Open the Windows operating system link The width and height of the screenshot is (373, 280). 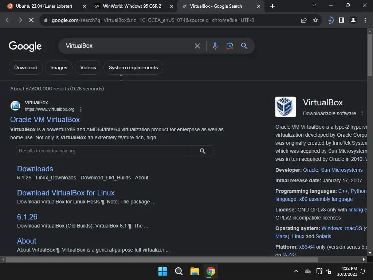[x=331, y=228]
